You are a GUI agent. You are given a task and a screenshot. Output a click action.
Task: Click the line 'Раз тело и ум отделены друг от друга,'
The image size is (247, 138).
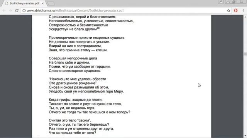(x=81, y=129)
